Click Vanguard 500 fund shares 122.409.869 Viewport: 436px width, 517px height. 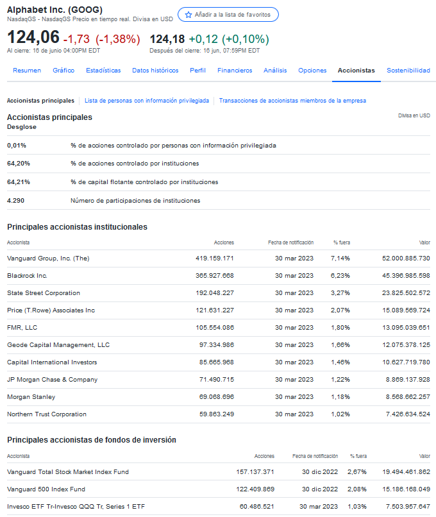click(x=255, y=489)
